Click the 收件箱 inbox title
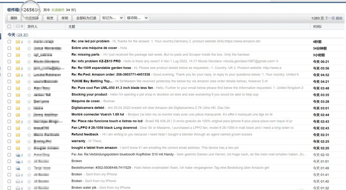Viewport: 346px width, 190px height. (x=13, y=10)
